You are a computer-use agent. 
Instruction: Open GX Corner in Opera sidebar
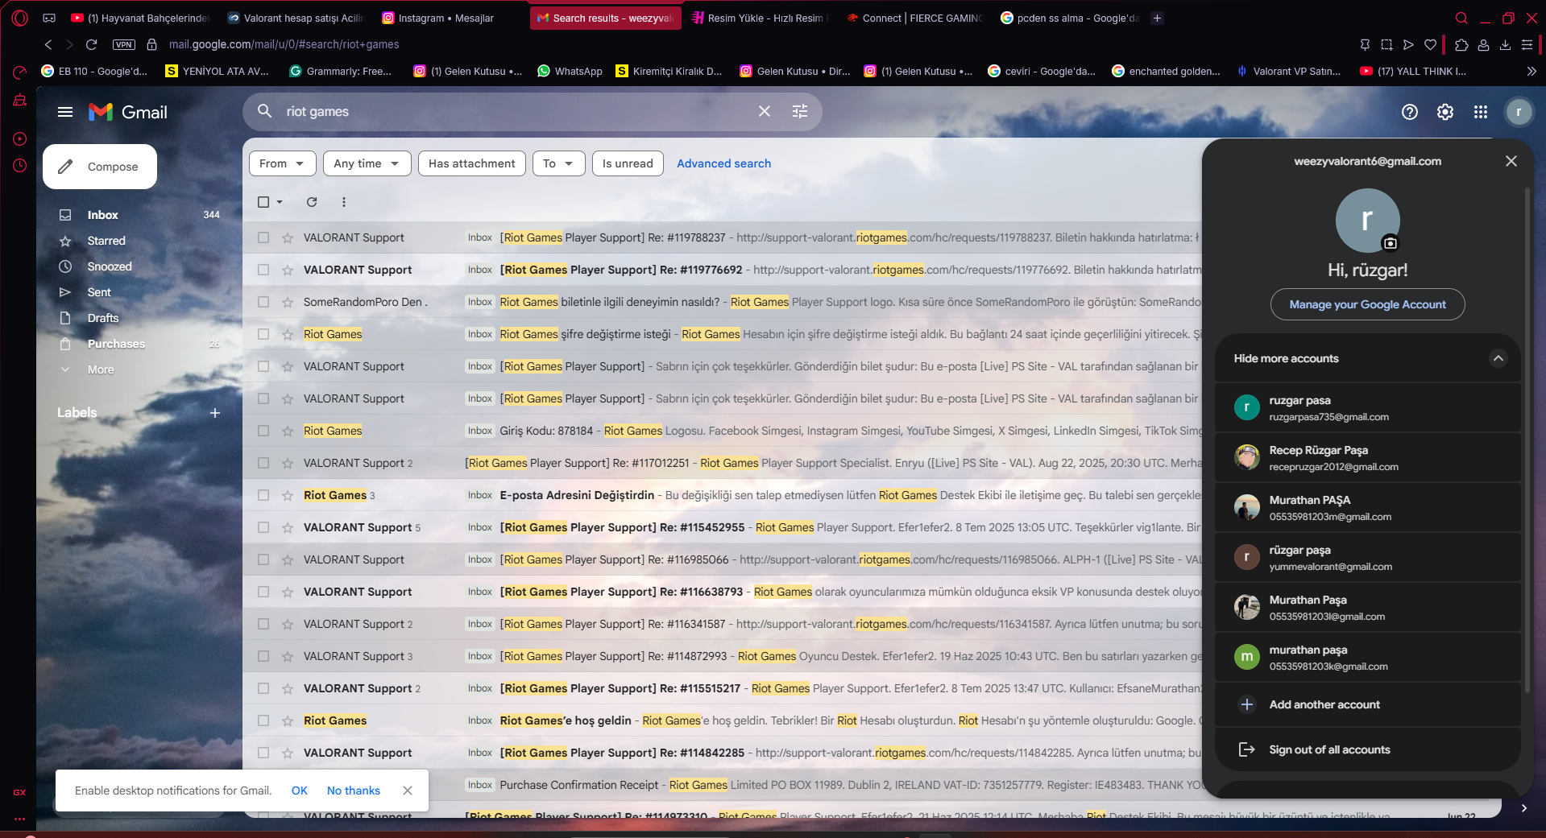coord(19,792)
